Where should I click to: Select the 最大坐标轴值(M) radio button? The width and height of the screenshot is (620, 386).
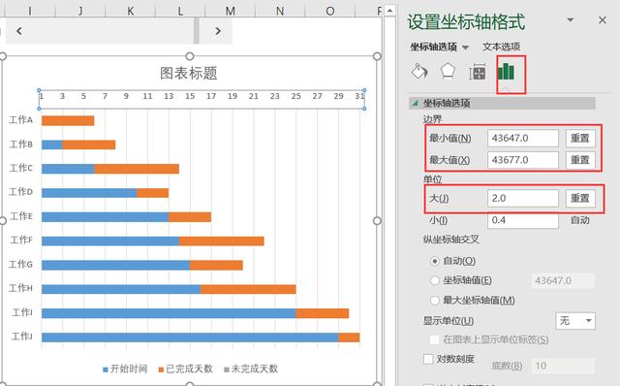point(435,300)
